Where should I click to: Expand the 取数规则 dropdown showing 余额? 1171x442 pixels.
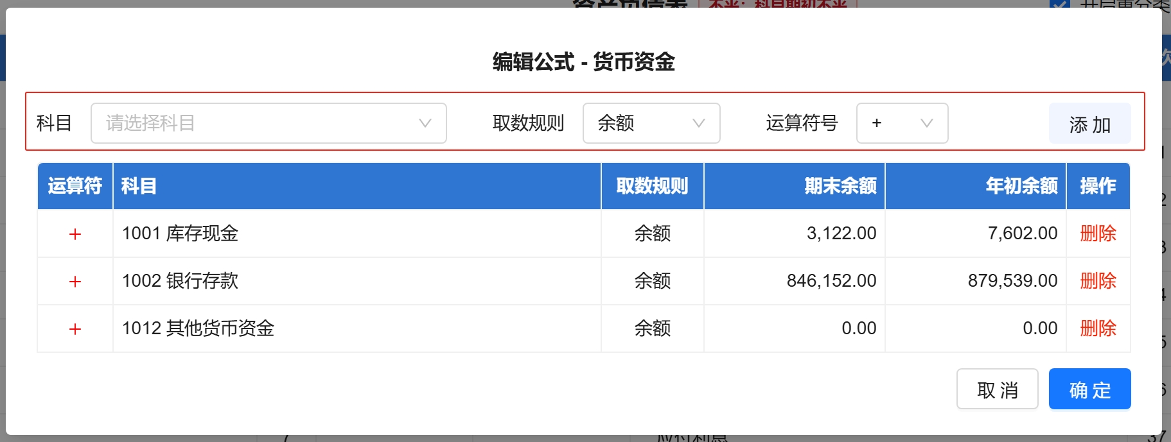click(651, 123)
